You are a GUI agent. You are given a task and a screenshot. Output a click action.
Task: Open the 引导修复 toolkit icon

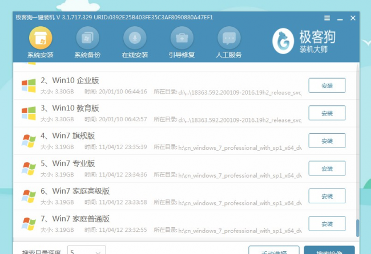[182, 38]
